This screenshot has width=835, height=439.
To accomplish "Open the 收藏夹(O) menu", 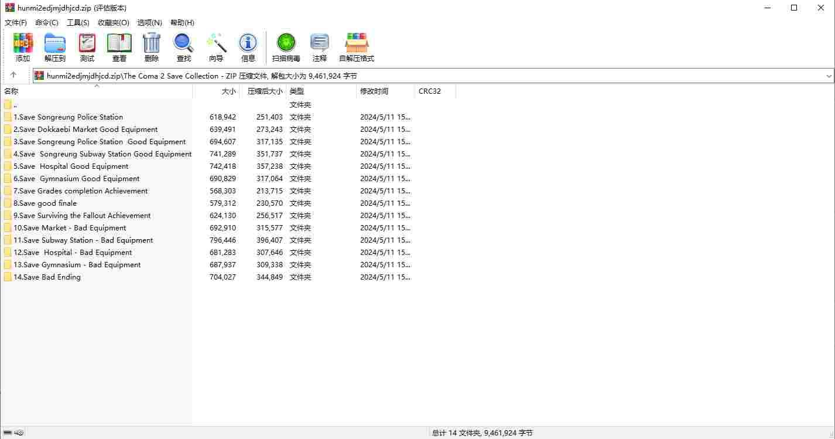I will pos(114,22).
